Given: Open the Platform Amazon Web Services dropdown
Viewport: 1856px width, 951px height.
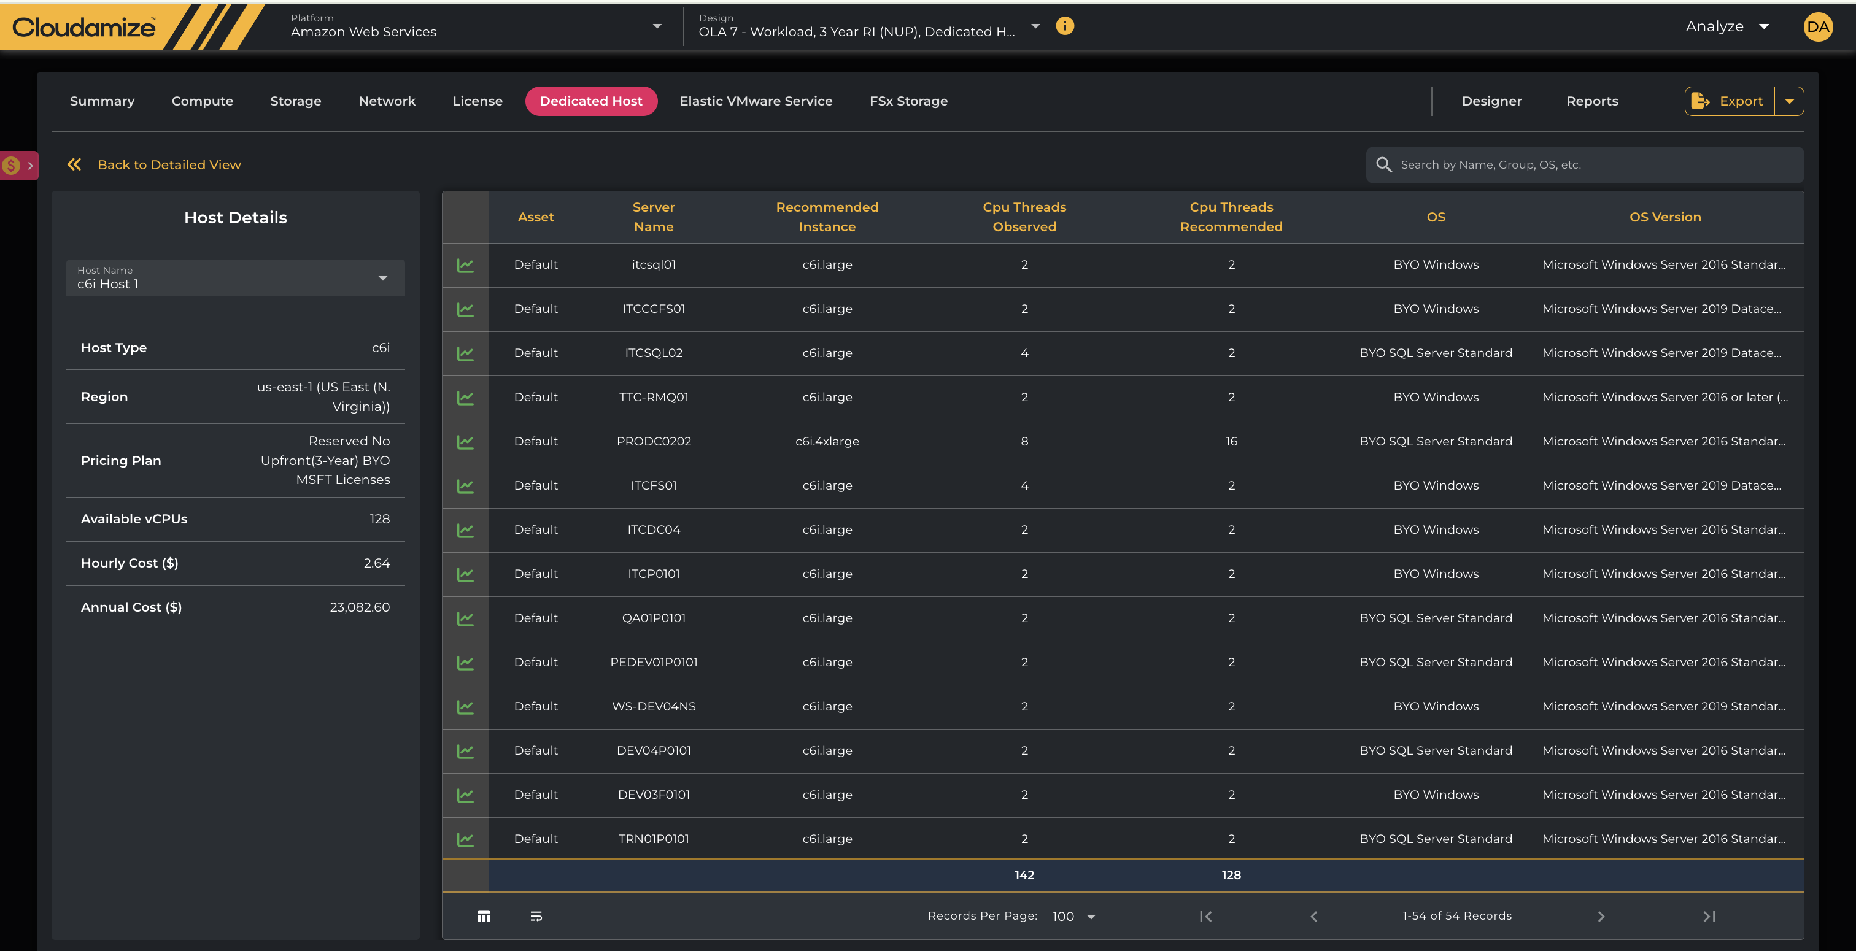Looking at the screenshot, I should (476, 26).
